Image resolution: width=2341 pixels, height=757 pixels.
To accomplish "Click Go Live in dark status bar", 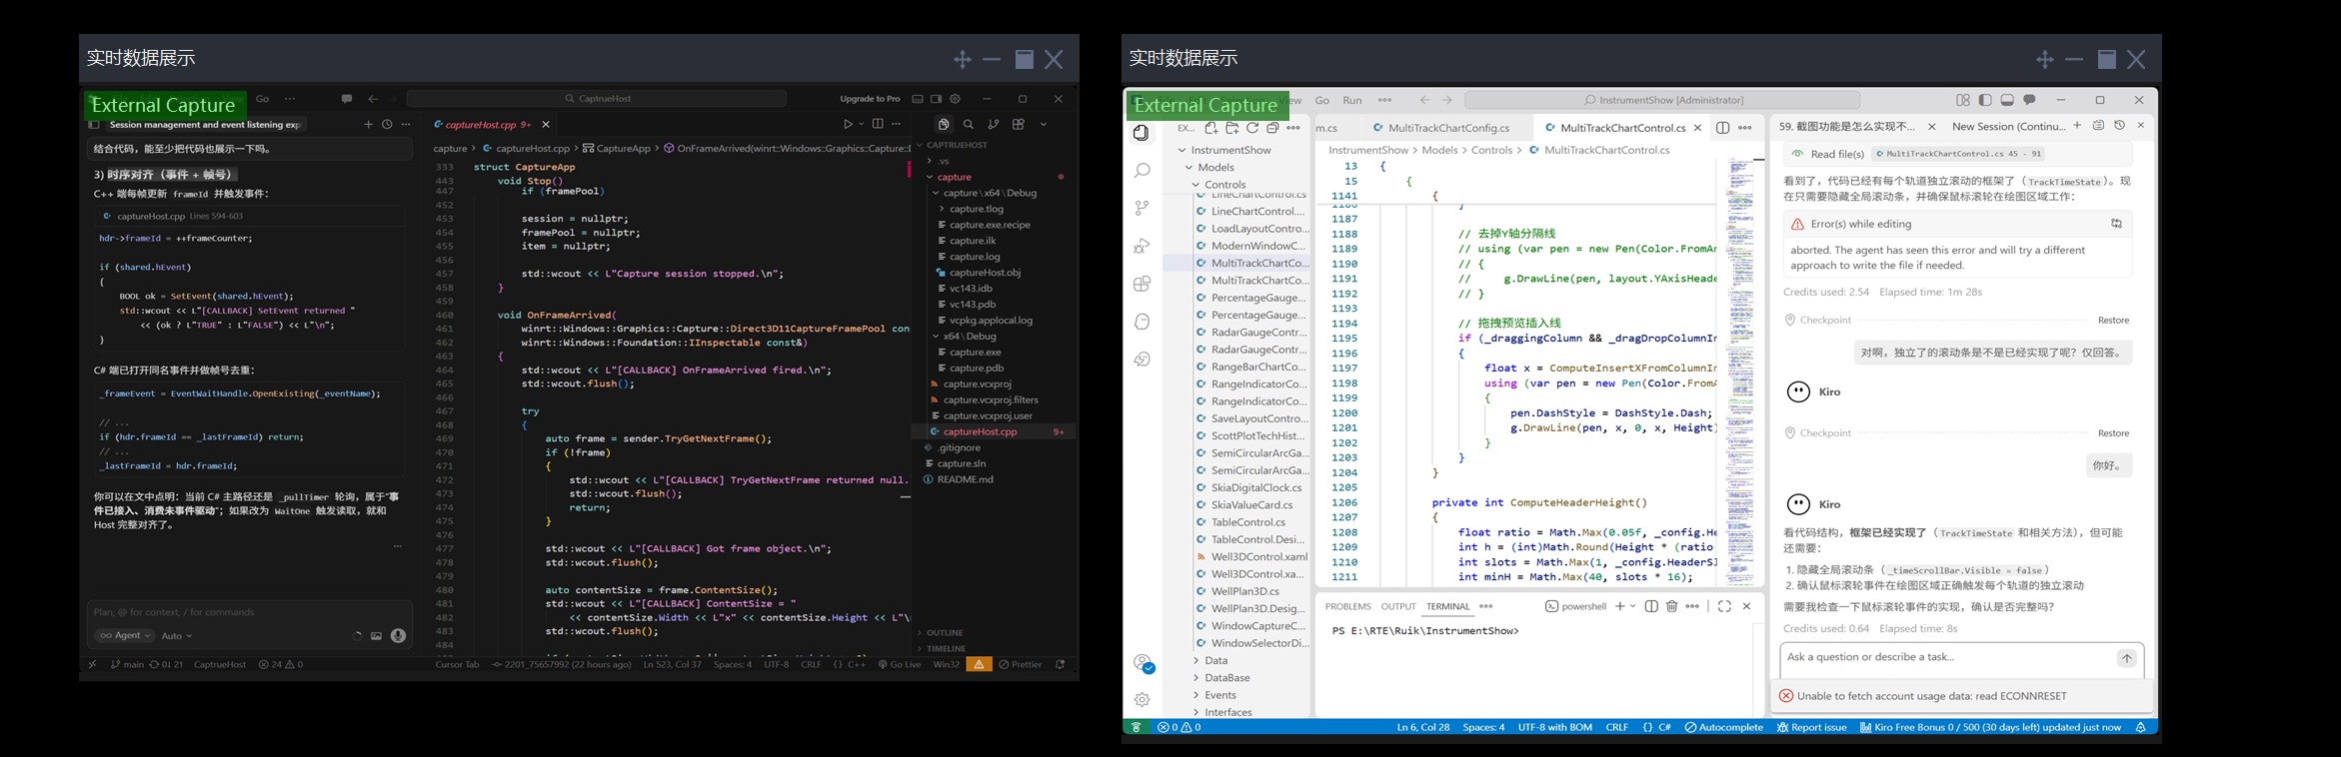I will click(x=899, y=664).
